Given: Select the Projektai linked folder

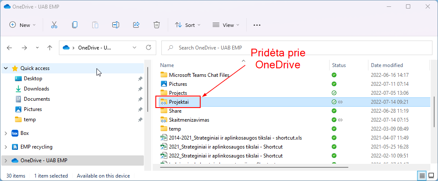Looking at the screenshot, I should tap(179, 102).
